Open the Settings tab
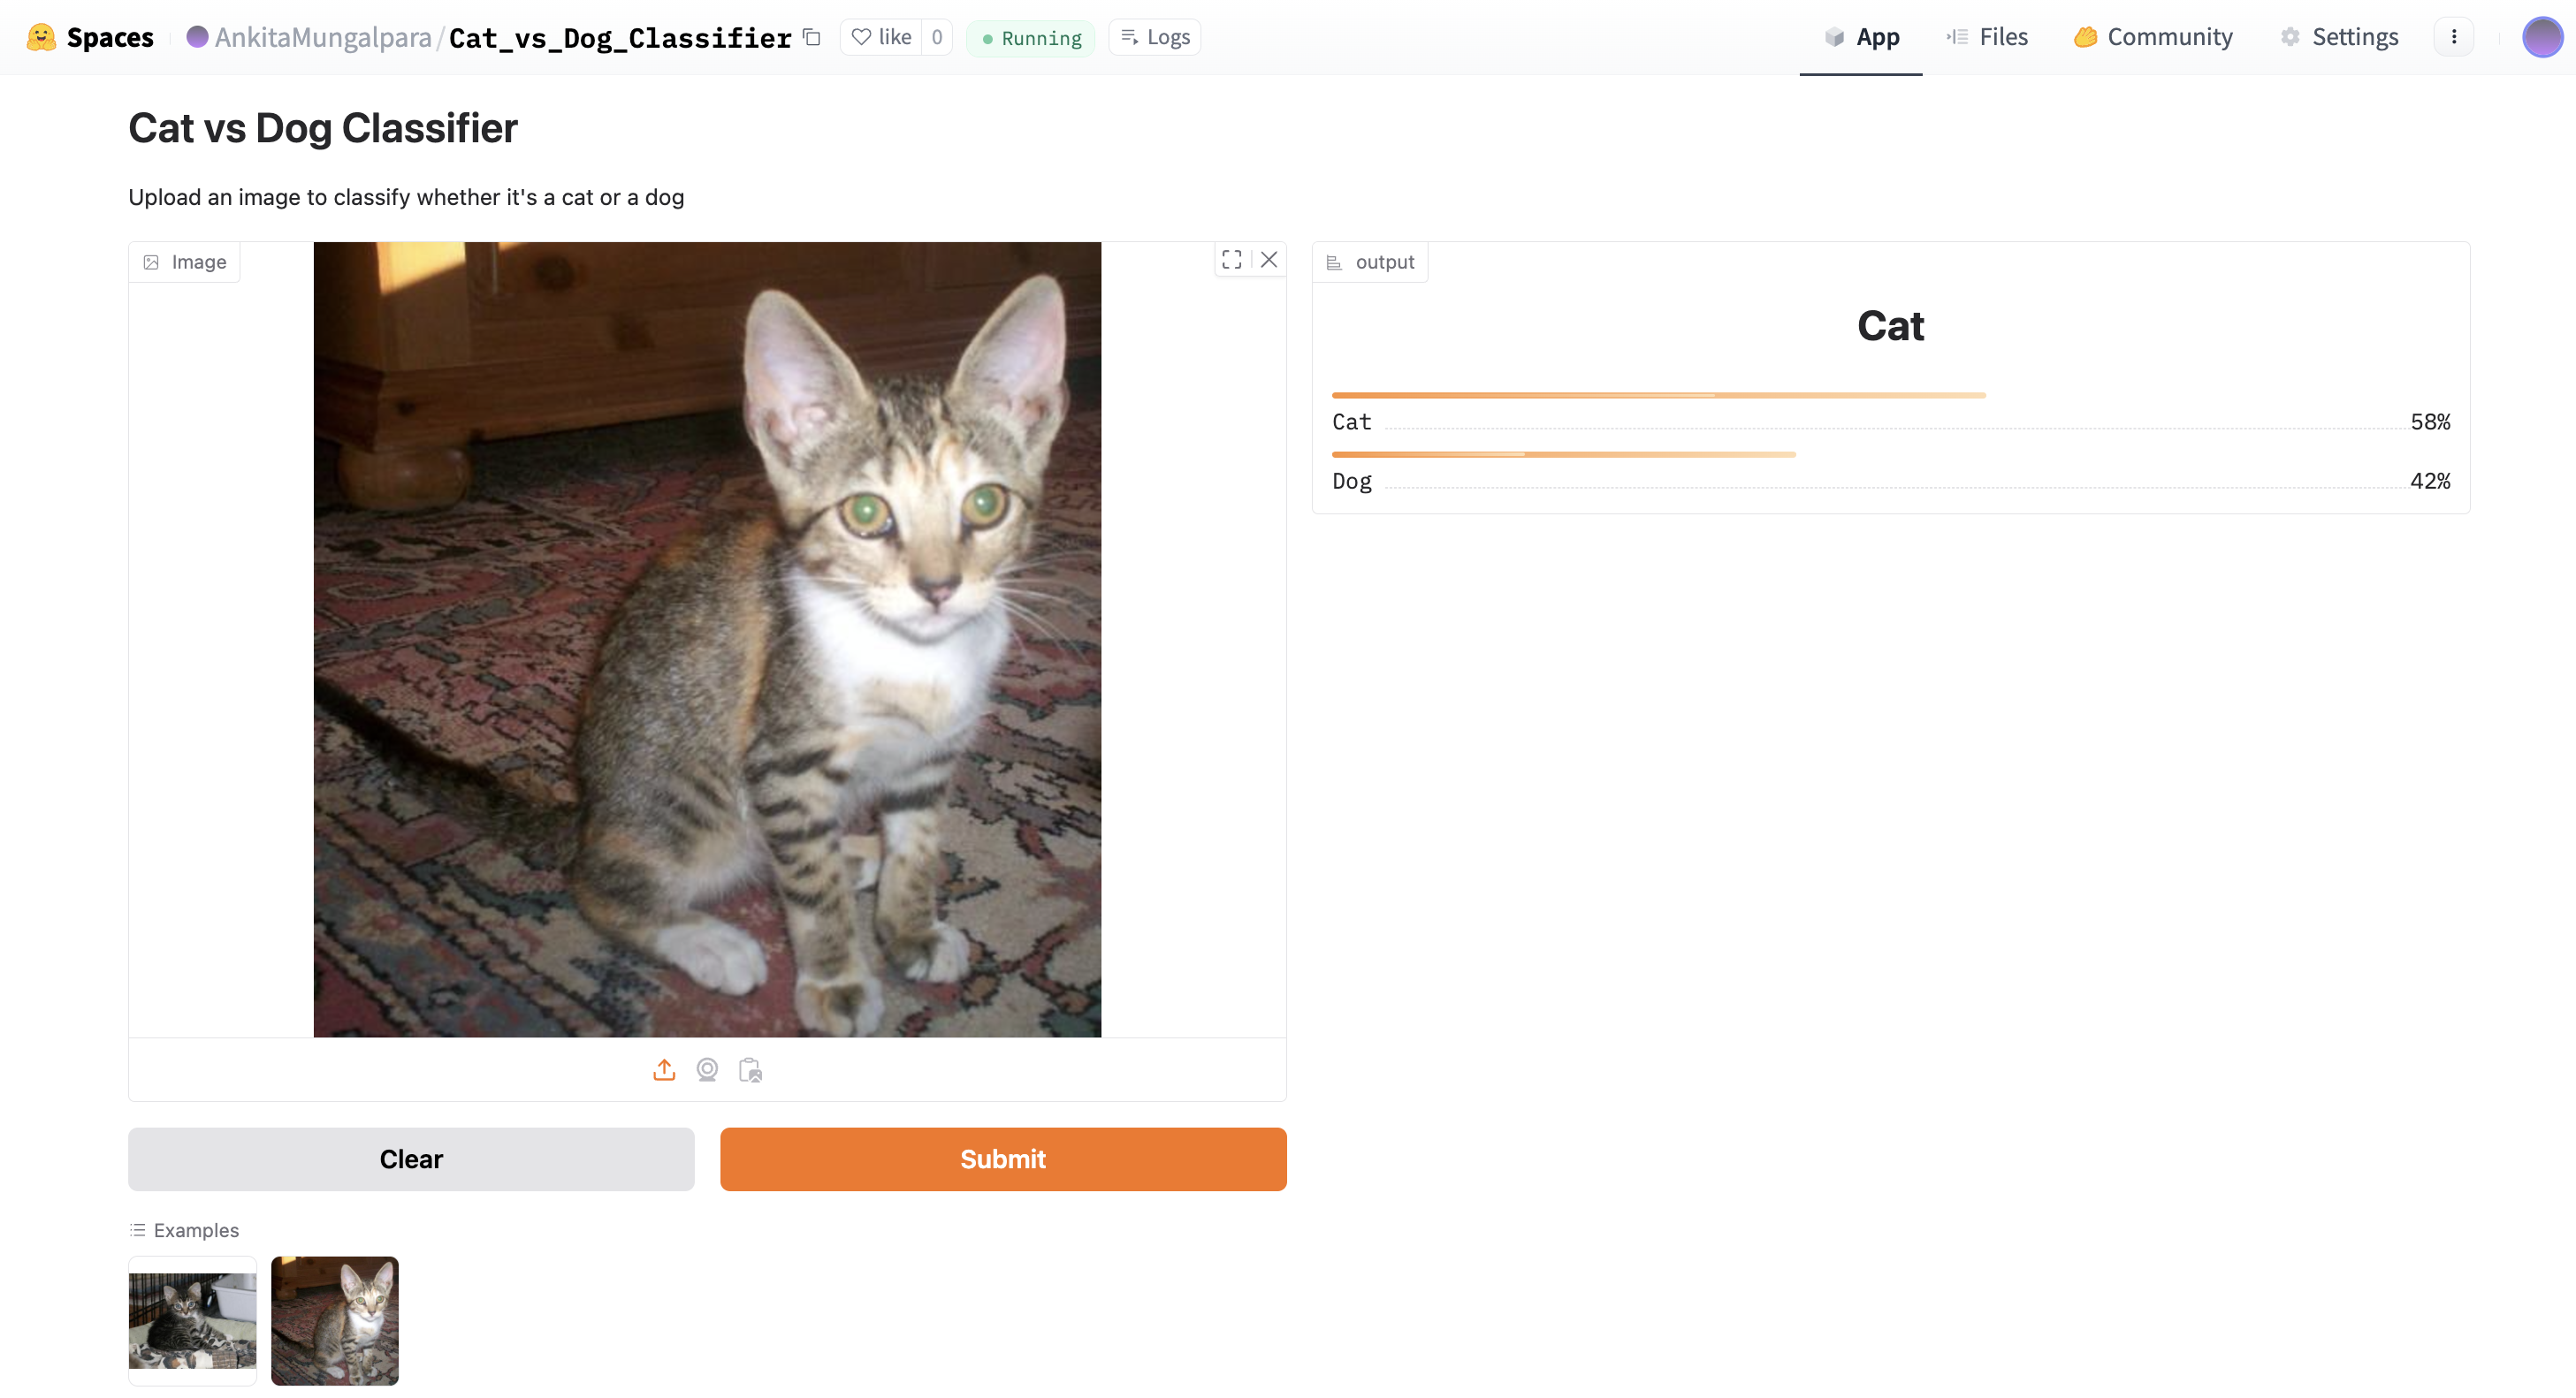The image size is (2576, 1398). (2339, 37)
